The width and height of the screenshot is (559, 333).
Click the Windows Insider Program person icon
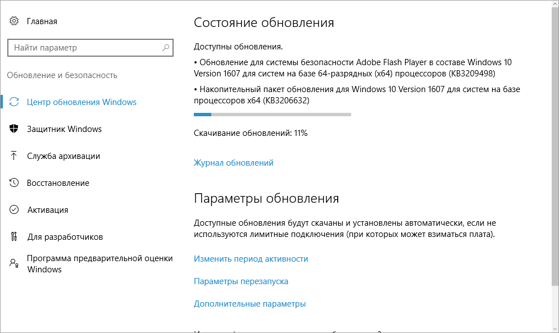pos(13,264)
